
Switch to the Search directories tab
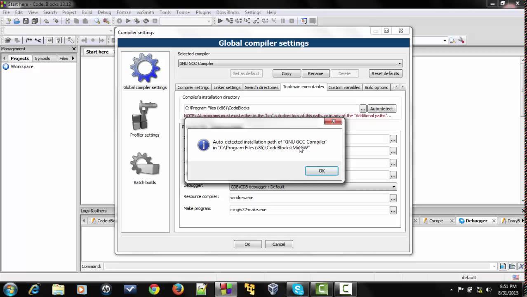click(x=261, y=87)
